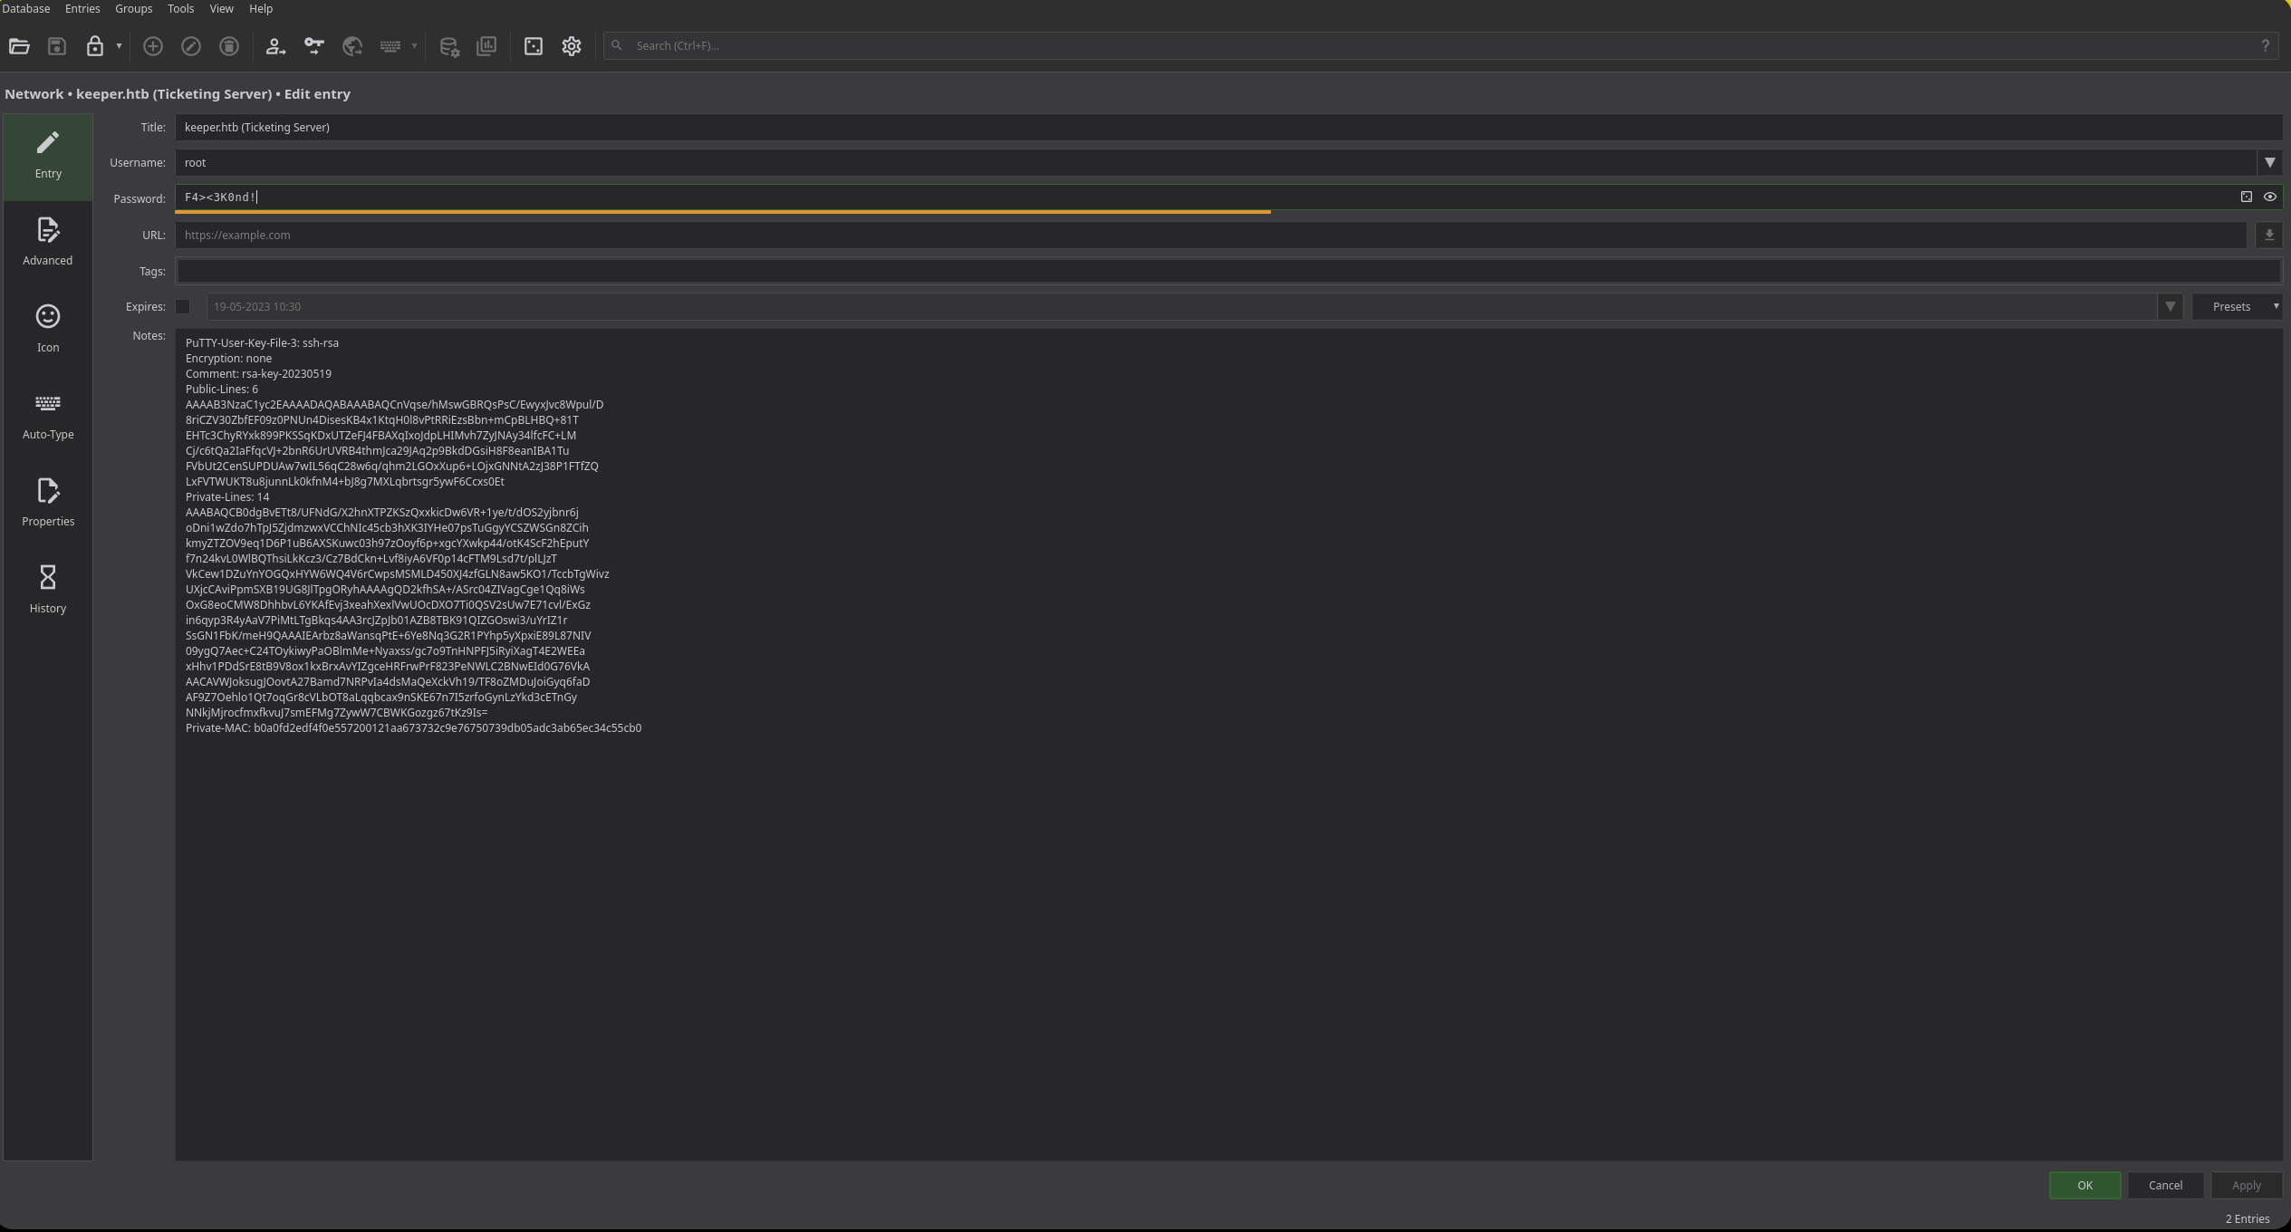This screenshot has width=2291, height=1232.
Task: Click into the Title field
Action: click(x=1228, y=127)
